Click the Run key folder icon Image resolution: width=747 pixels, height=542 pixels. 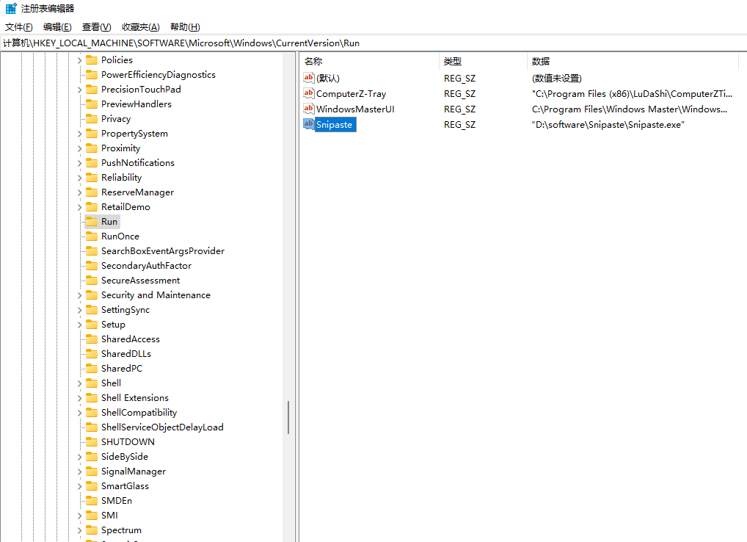pyautogui.click(x=92, y=221)
